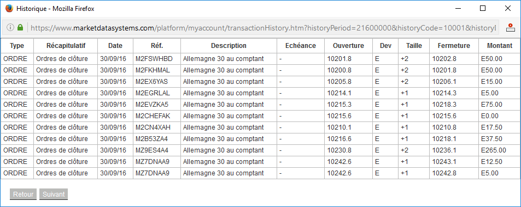
Task: Click opening price 10215.3
Action: pos(339,105)
